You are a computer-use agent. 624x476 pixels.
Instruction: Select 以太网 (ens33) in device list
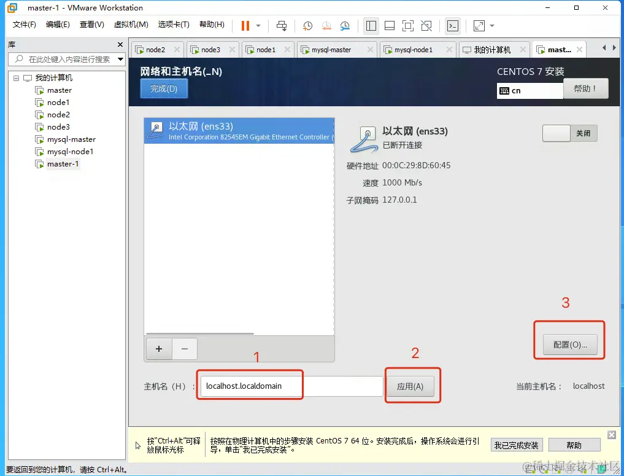[239, 131]
